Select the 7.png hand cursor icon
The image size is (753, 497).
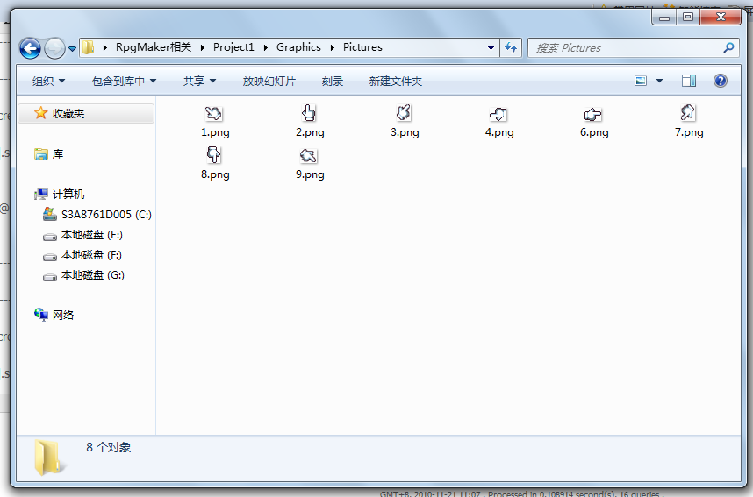tap(688, 113)
